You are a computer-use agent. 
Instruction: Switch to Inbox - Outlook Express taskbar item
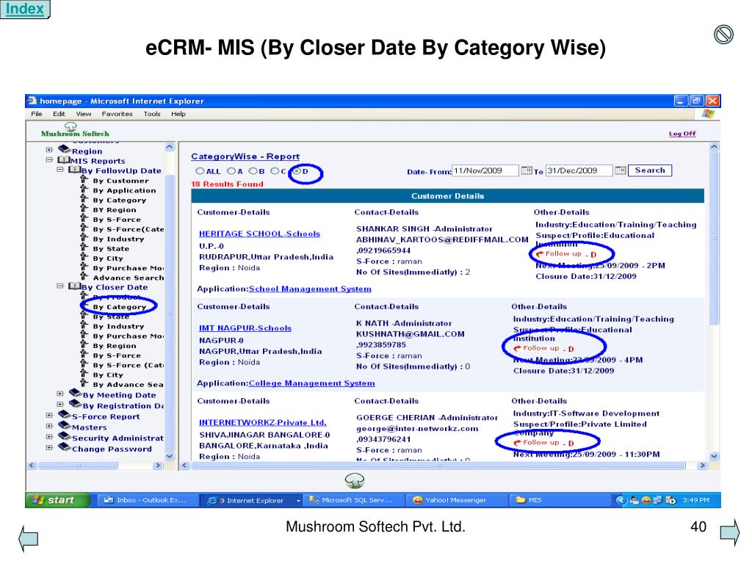pos(146,500)
